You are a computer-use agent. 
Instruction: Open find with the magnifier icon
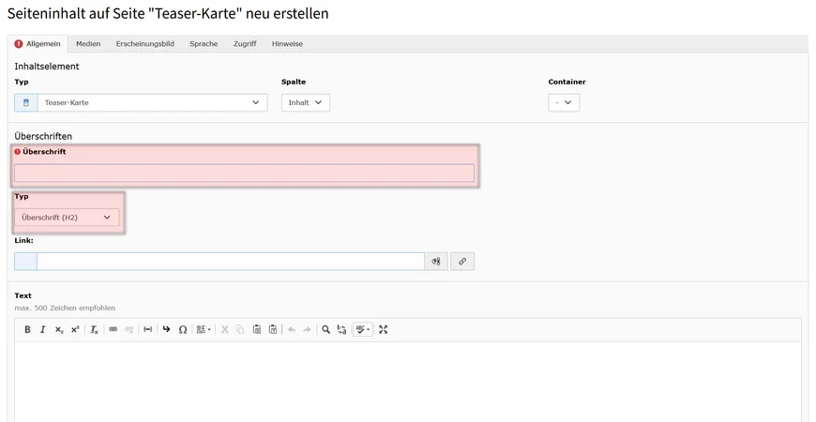coord(325,329)
